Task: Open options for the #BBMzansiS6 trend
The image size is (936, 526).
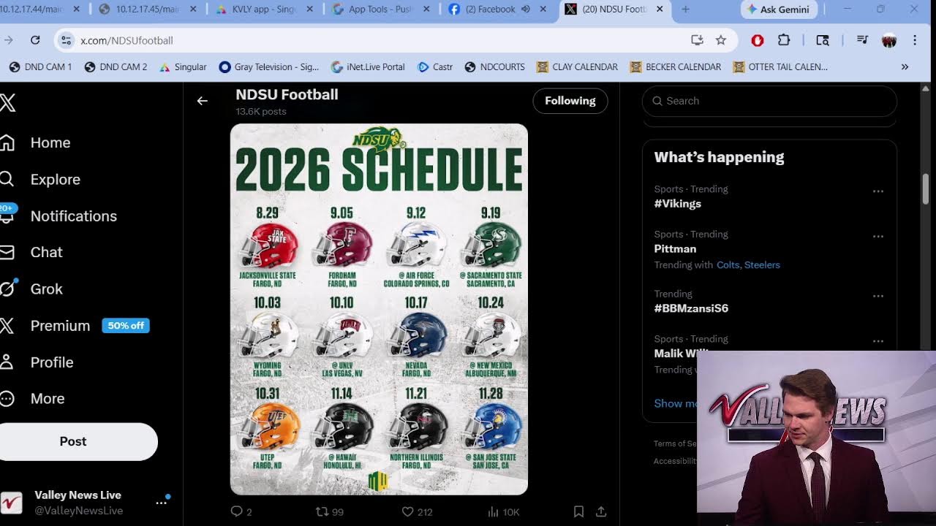Action: [878, 297]
